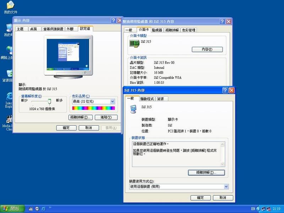Open the 色彩管理 color management tab
The width and height of the screenshot is (284, 213).
(x=189, y=30)
